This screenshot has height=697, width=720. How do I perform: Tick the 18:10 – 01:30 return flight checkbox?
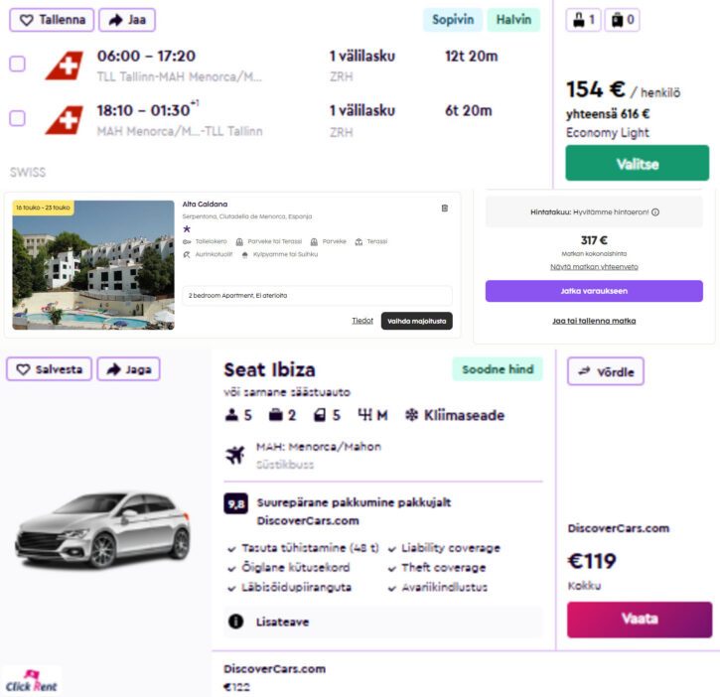[x=17, y=118]
